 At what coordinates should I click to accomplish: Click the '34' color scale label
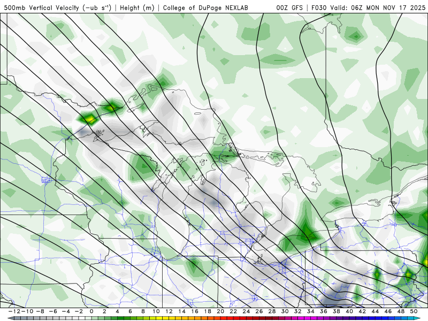tap(311, 311)
